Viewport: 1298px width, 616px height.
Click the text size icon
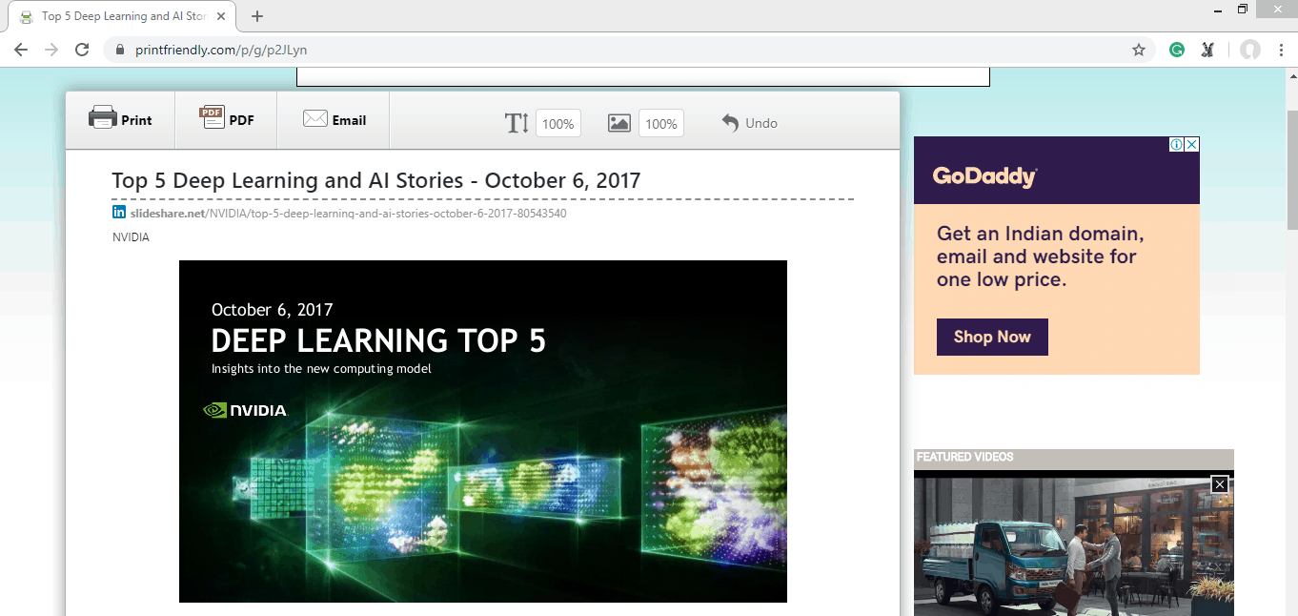pos(517,123)
